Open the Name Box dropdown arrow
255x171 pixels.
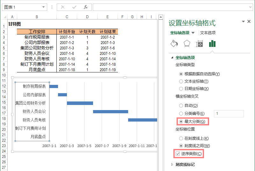coord(43,7)
